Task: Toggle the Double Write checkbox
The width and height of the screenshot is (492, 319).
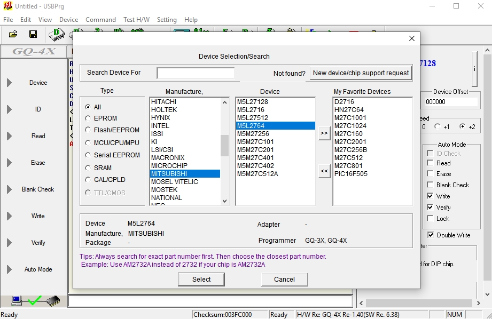Action: click(x=431, y=235)
